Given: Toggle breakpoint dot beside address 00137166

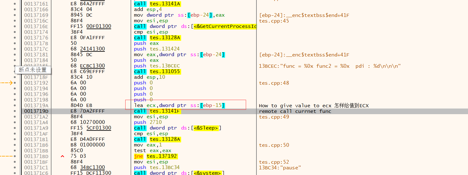Looking at the screenshot, I should (x=15, y=9).
